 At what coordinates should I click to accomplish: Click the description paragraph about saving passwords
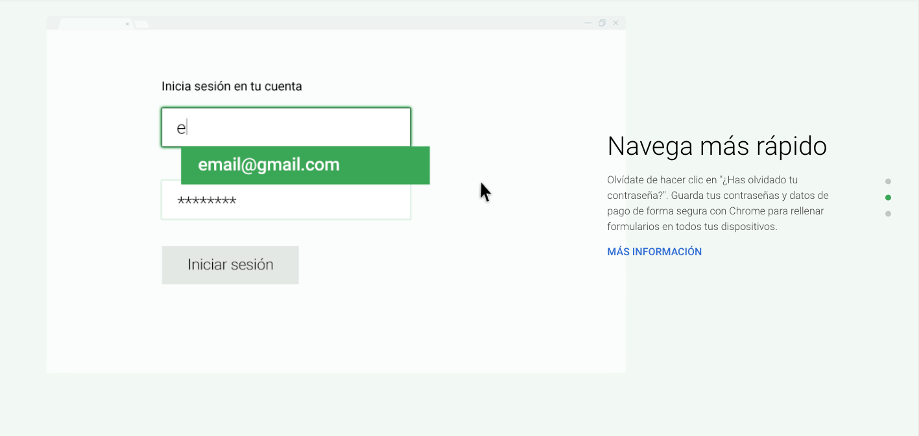pyautogui.click(x=717, y=203)
